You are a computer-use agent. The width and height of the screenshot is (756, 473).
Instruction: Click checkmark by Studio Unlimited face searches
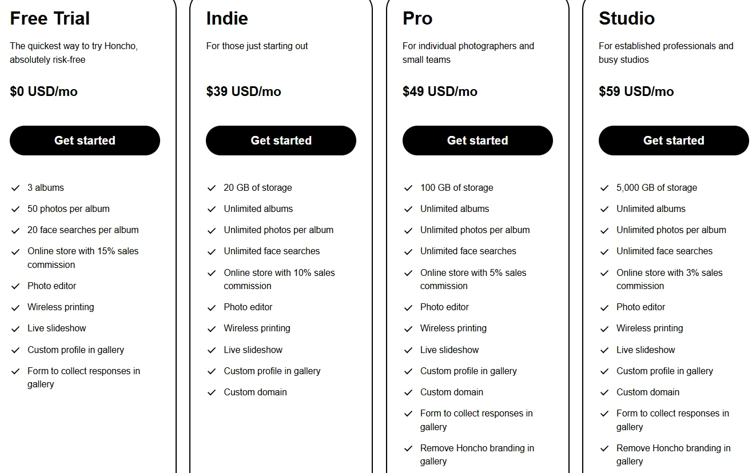604,251
